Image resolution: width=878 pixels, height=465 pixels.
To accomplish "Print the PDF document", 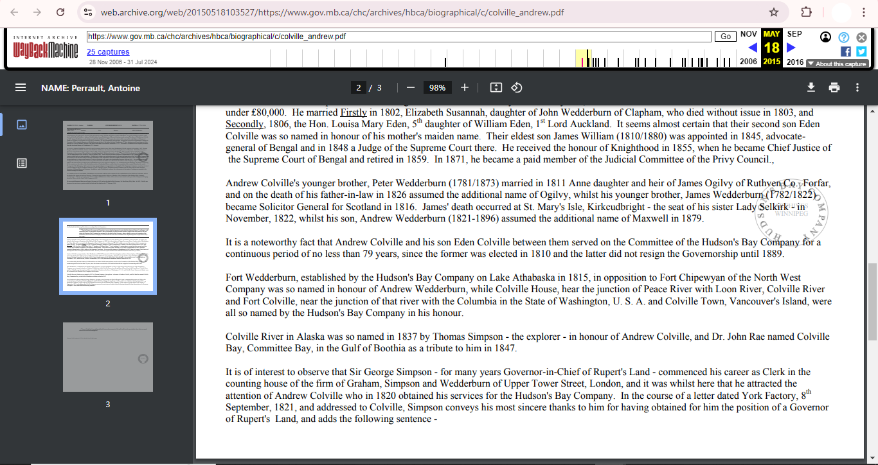I will (x=834, y=88).
